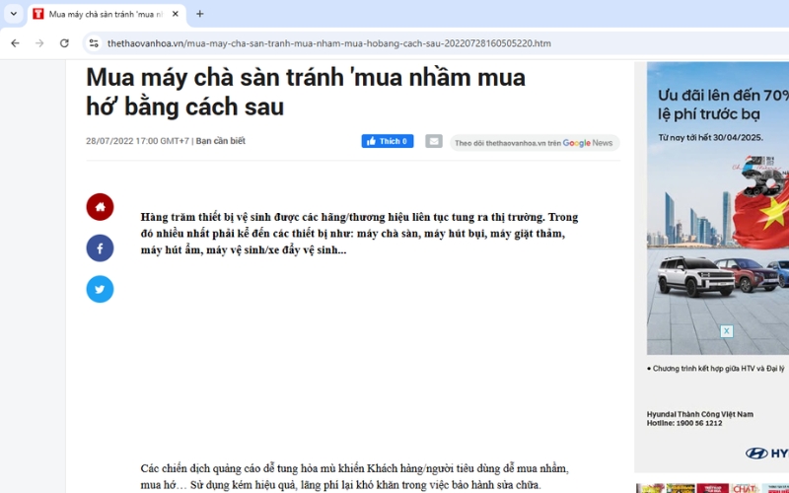The image size is (789, 493).
Task: Close the current article tab
Action: coord(176,14)
